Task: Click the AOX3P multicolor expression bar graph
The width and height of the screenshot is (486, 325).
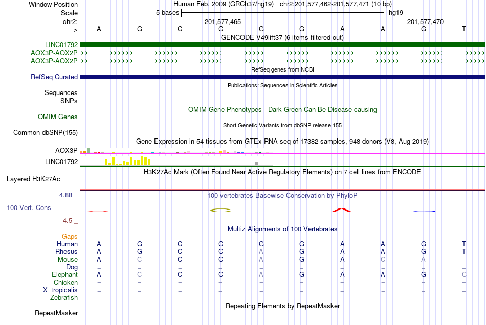Action: click(176, 151)
